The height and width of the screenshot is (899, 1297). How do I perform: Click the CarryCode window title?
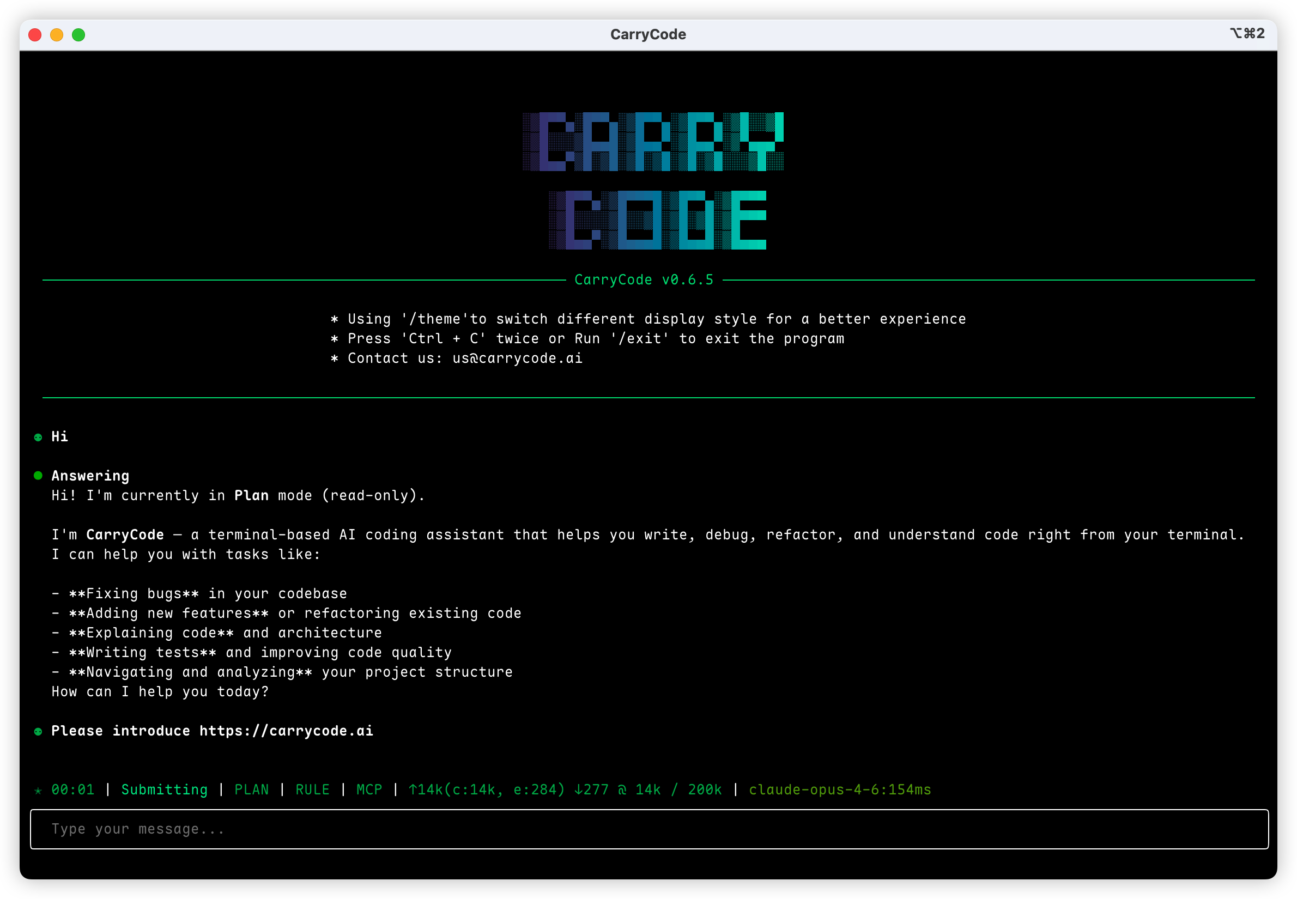648,34
